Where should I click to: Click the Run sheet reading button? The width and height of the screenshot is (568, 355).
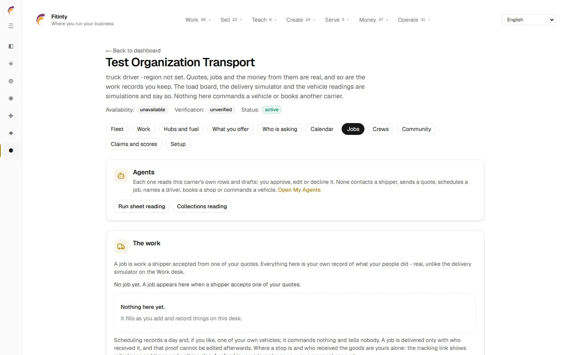click(x=142, y=206)
